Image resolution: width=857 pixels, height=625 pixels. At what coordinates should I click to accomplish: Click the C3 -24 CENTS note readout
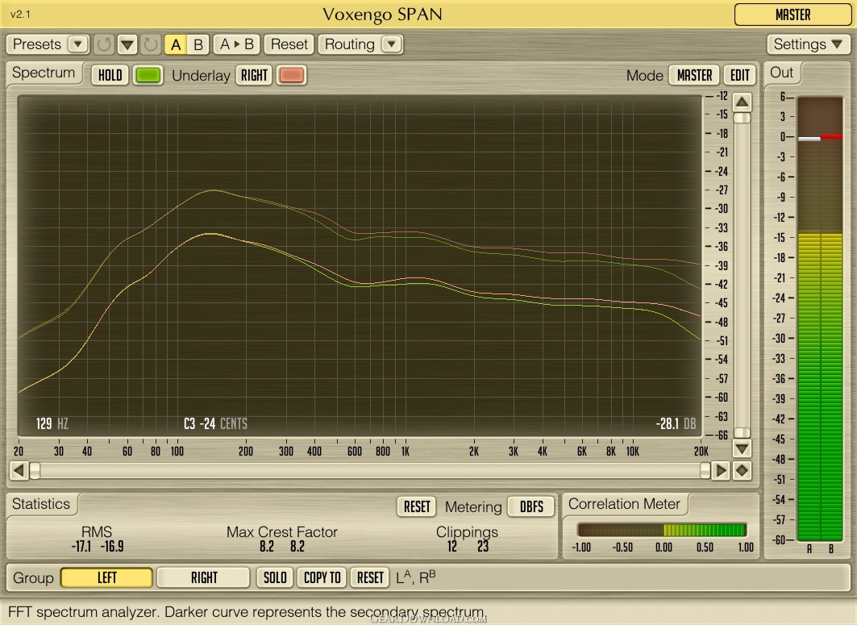215,423
